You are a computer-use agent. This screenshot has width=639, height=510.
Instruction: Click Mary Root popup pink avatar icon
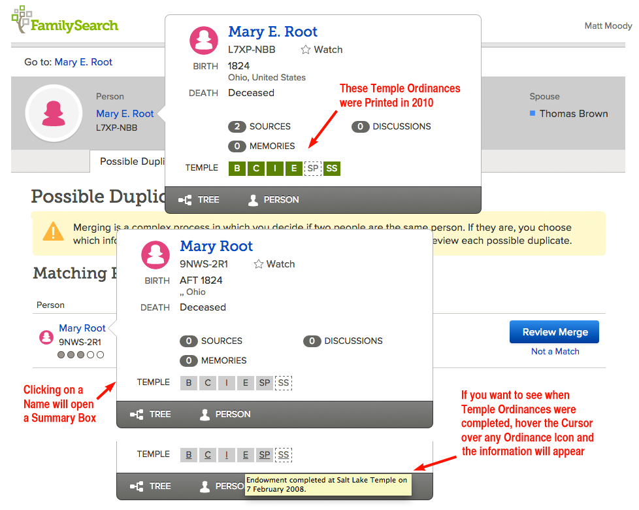(x=156, y=255)
